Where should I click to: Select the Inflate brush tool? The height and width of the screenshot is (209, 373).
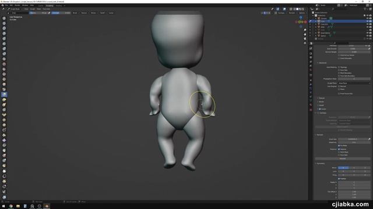click(x=4, y=49)
